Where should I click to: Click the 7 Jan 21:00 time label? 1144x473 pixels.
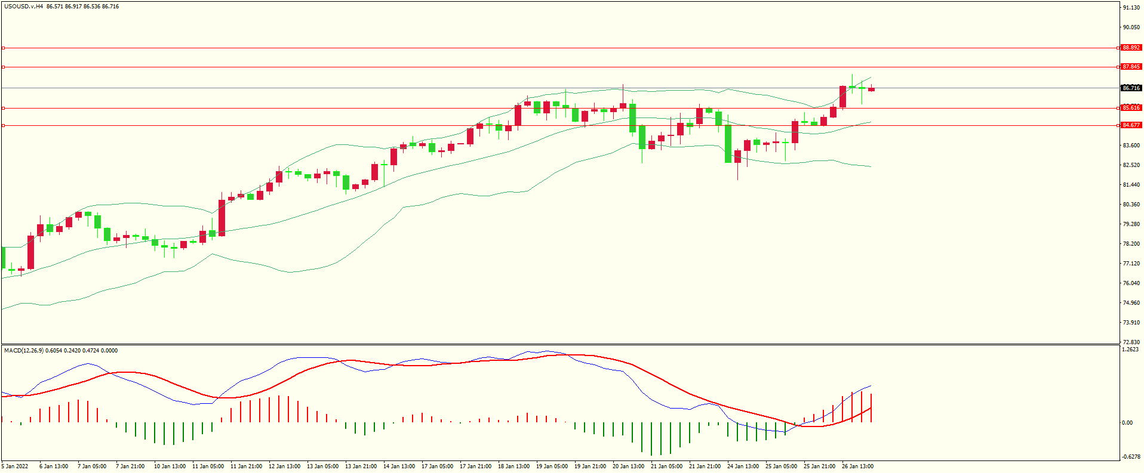(130, 466)
